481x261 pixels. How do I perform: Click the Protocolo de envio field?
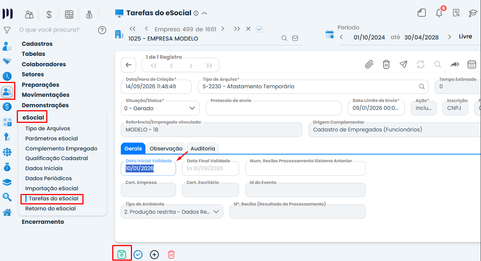pyautogui.click(x=274, y=108)
